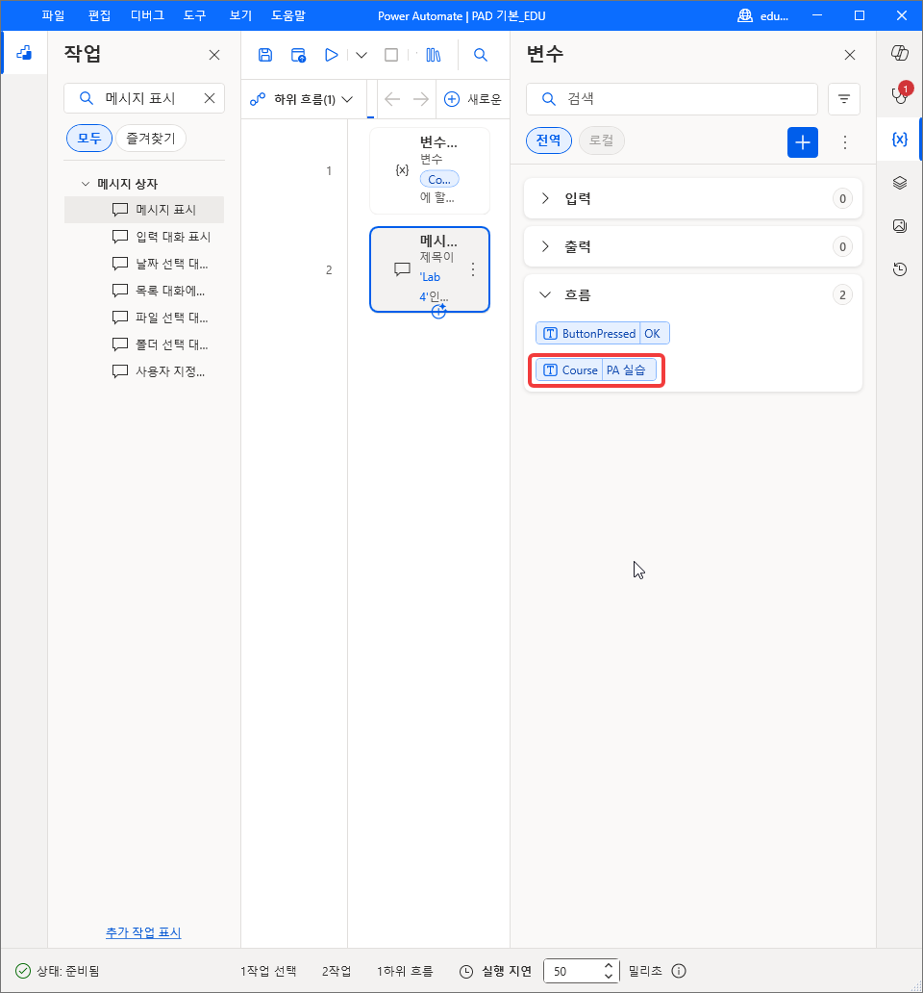Close the 작업 actions panel
Image resolution: width=923 pixels, height=993 pixels.
(x=214, y=55)
